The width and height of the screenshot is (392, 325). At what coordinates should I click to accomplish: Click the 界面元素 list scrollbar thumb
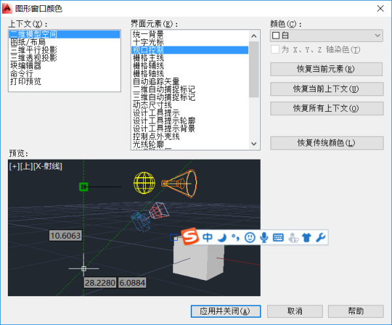254,69
